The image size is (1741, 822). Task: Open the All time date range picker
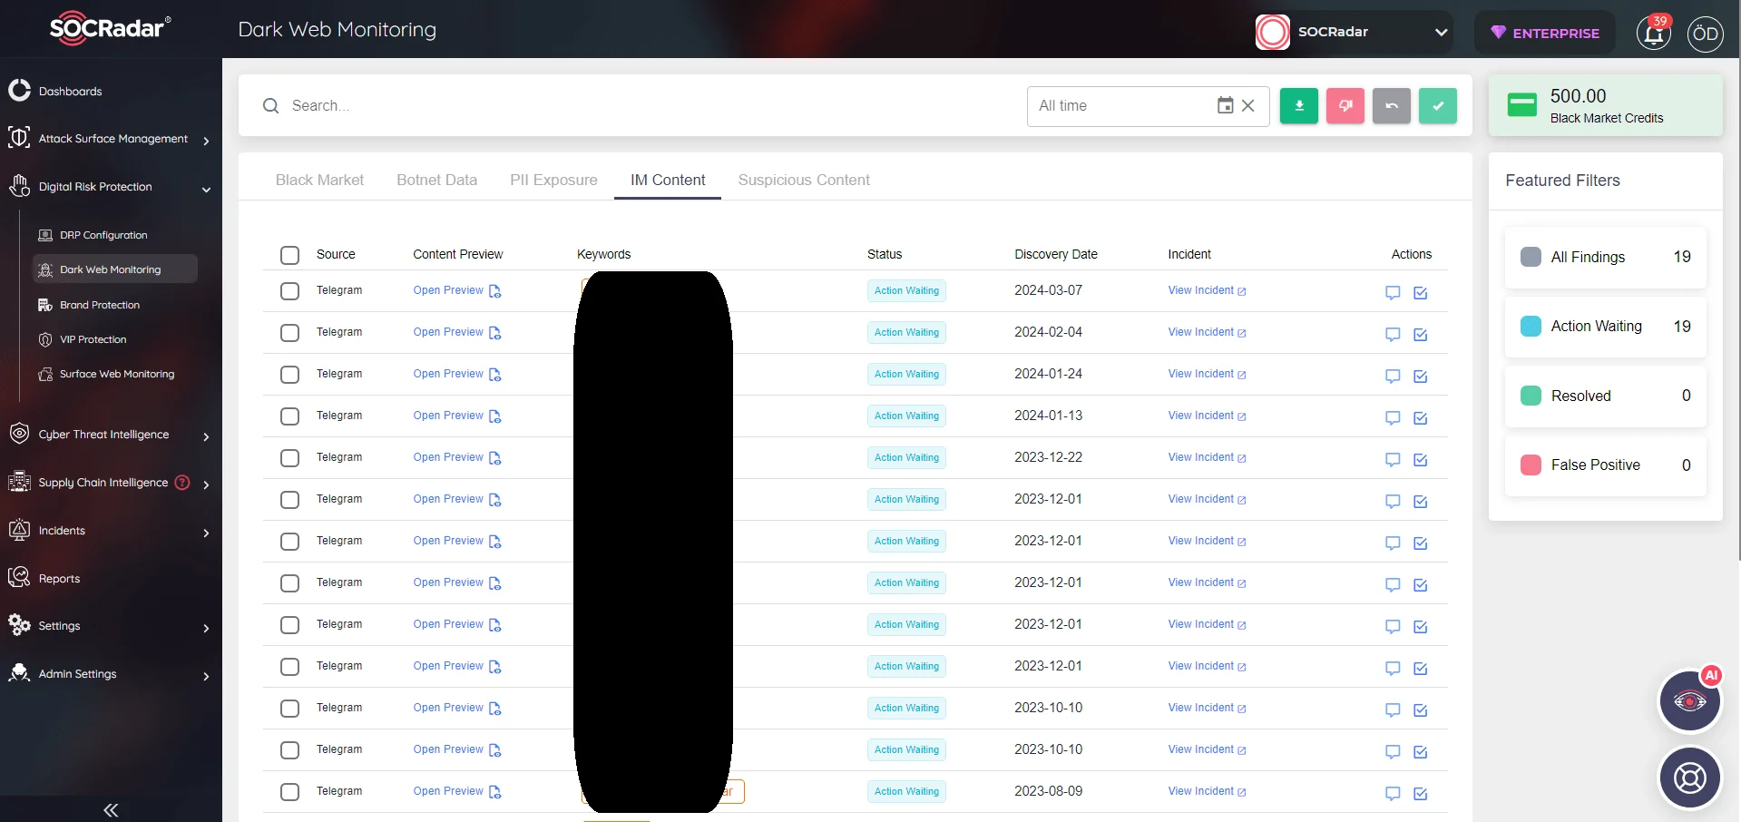(x=1148, y=106)
